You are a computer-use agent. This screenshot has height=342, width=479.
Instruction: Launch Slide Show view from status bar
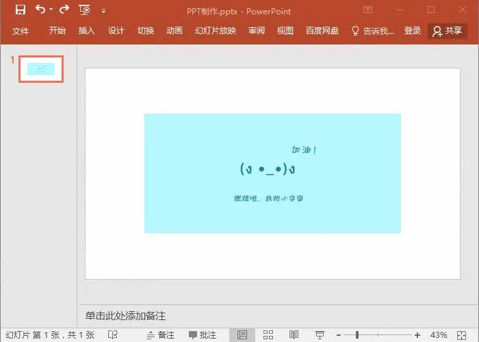320,334
